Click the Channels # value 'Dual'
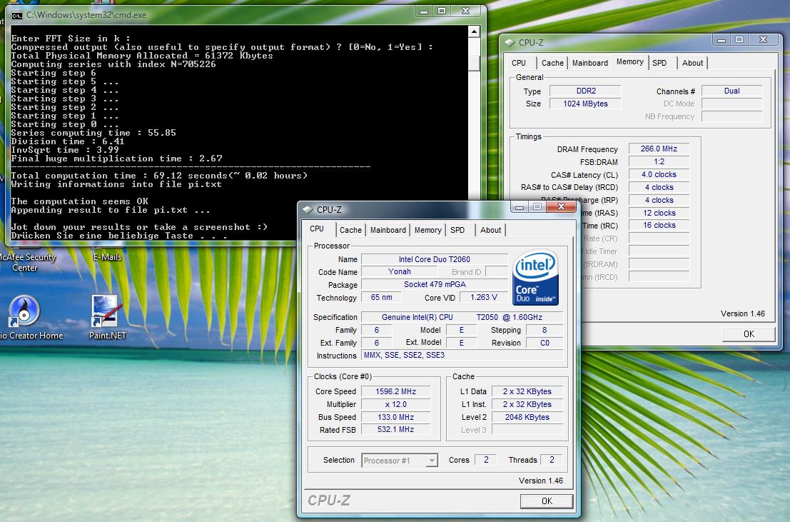 coord(731,91)
